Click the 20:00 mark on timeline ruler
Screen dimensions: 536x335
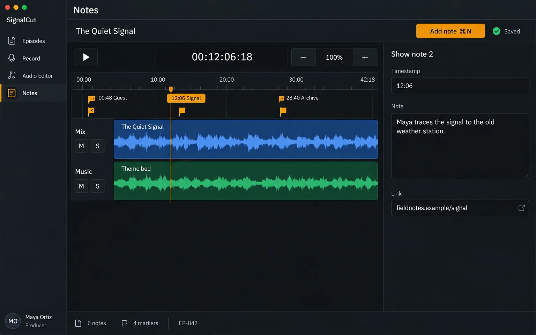(226, 80)
